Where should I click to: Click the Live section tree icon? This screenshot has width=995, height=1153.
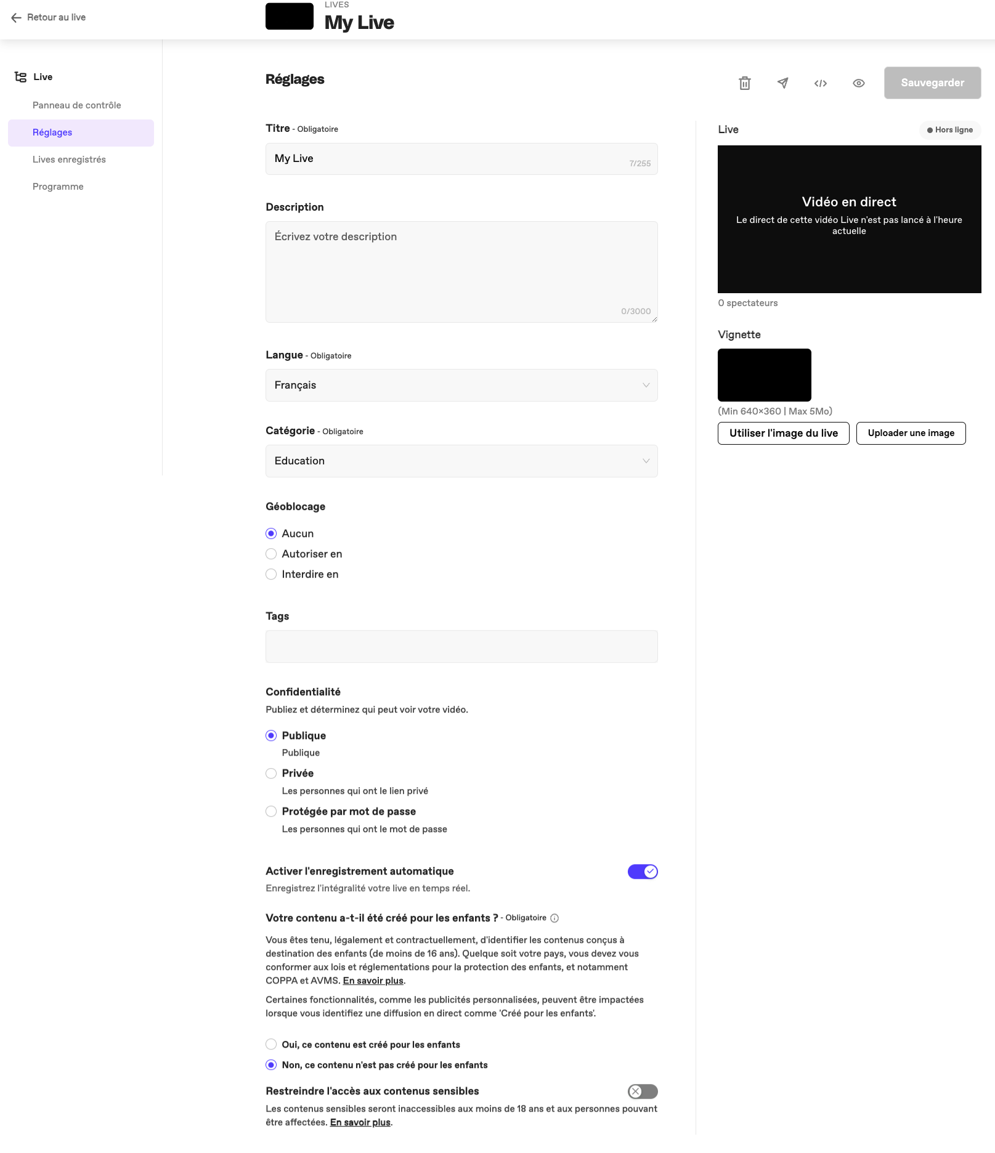(x=20, y=77)
